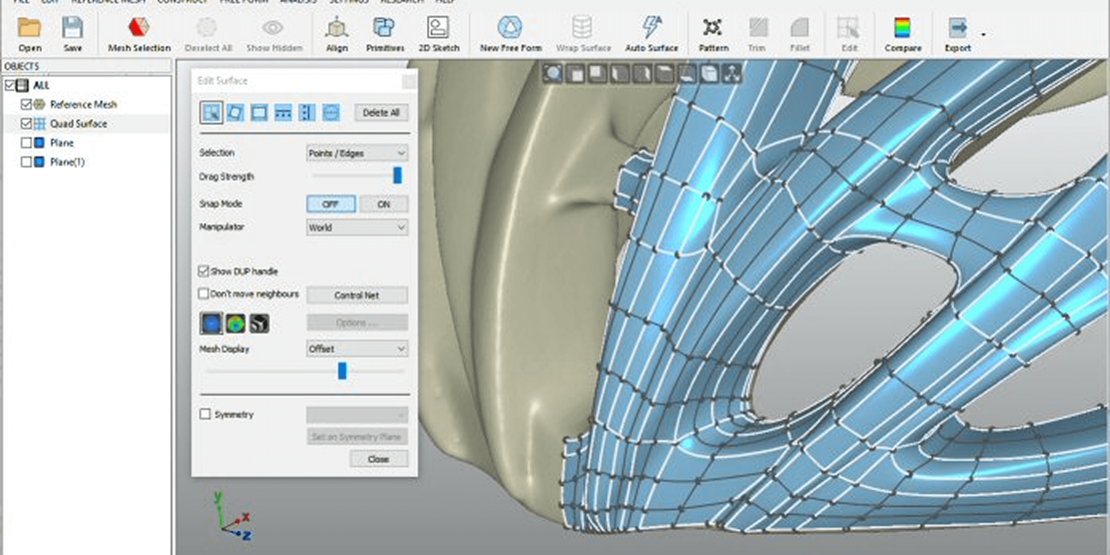This screenshot has width=1110, height=555.
Task: Click the Fillet toolbar icon
Action: pos(800,28)
